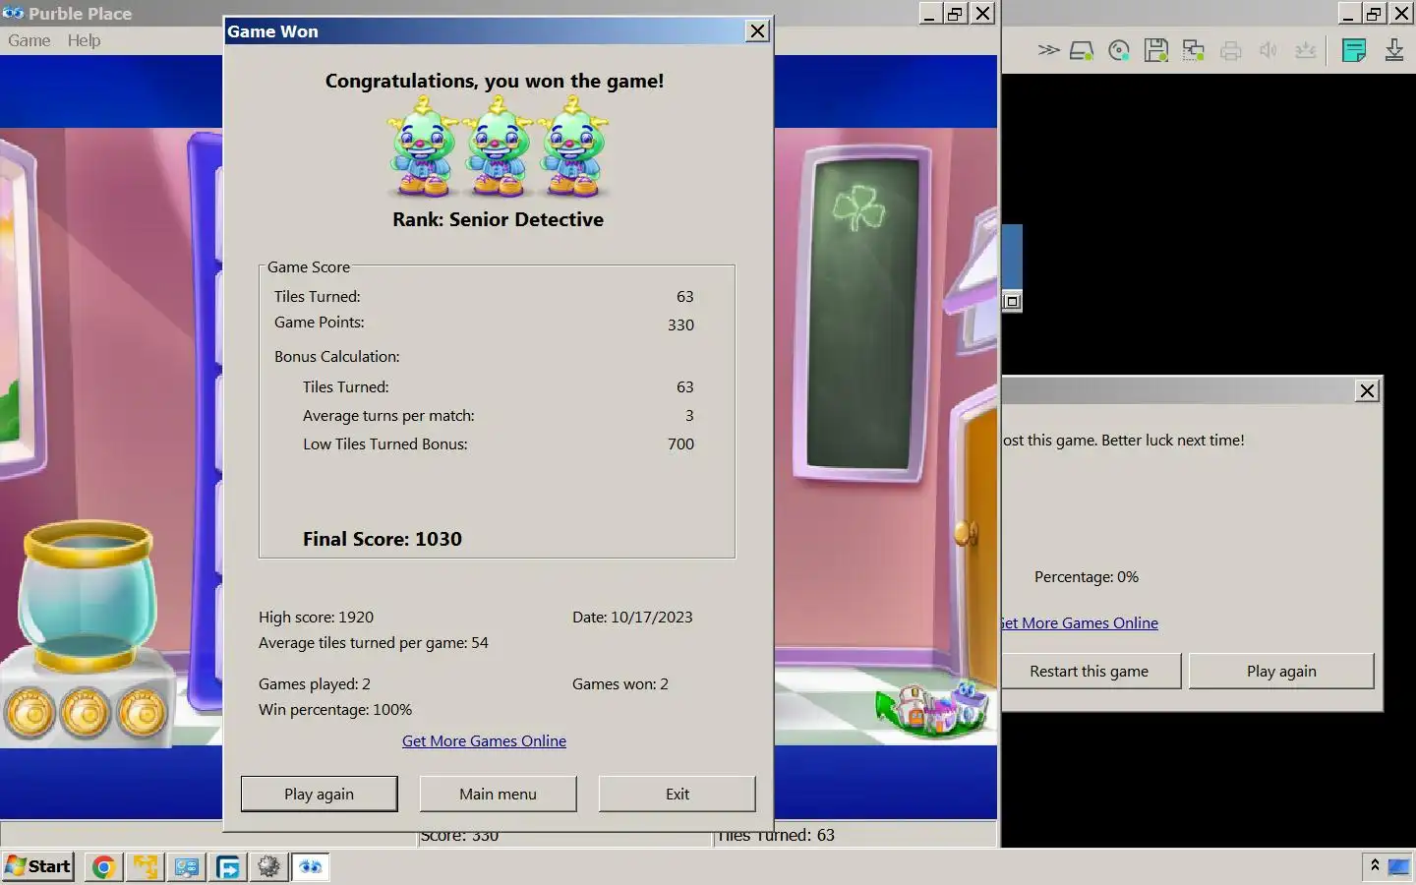Image resolution: width=1416 pixels, height=885 pixels.
Task: Click the Purble Place eyes taskbar button
Action: [x=310, y=866]
